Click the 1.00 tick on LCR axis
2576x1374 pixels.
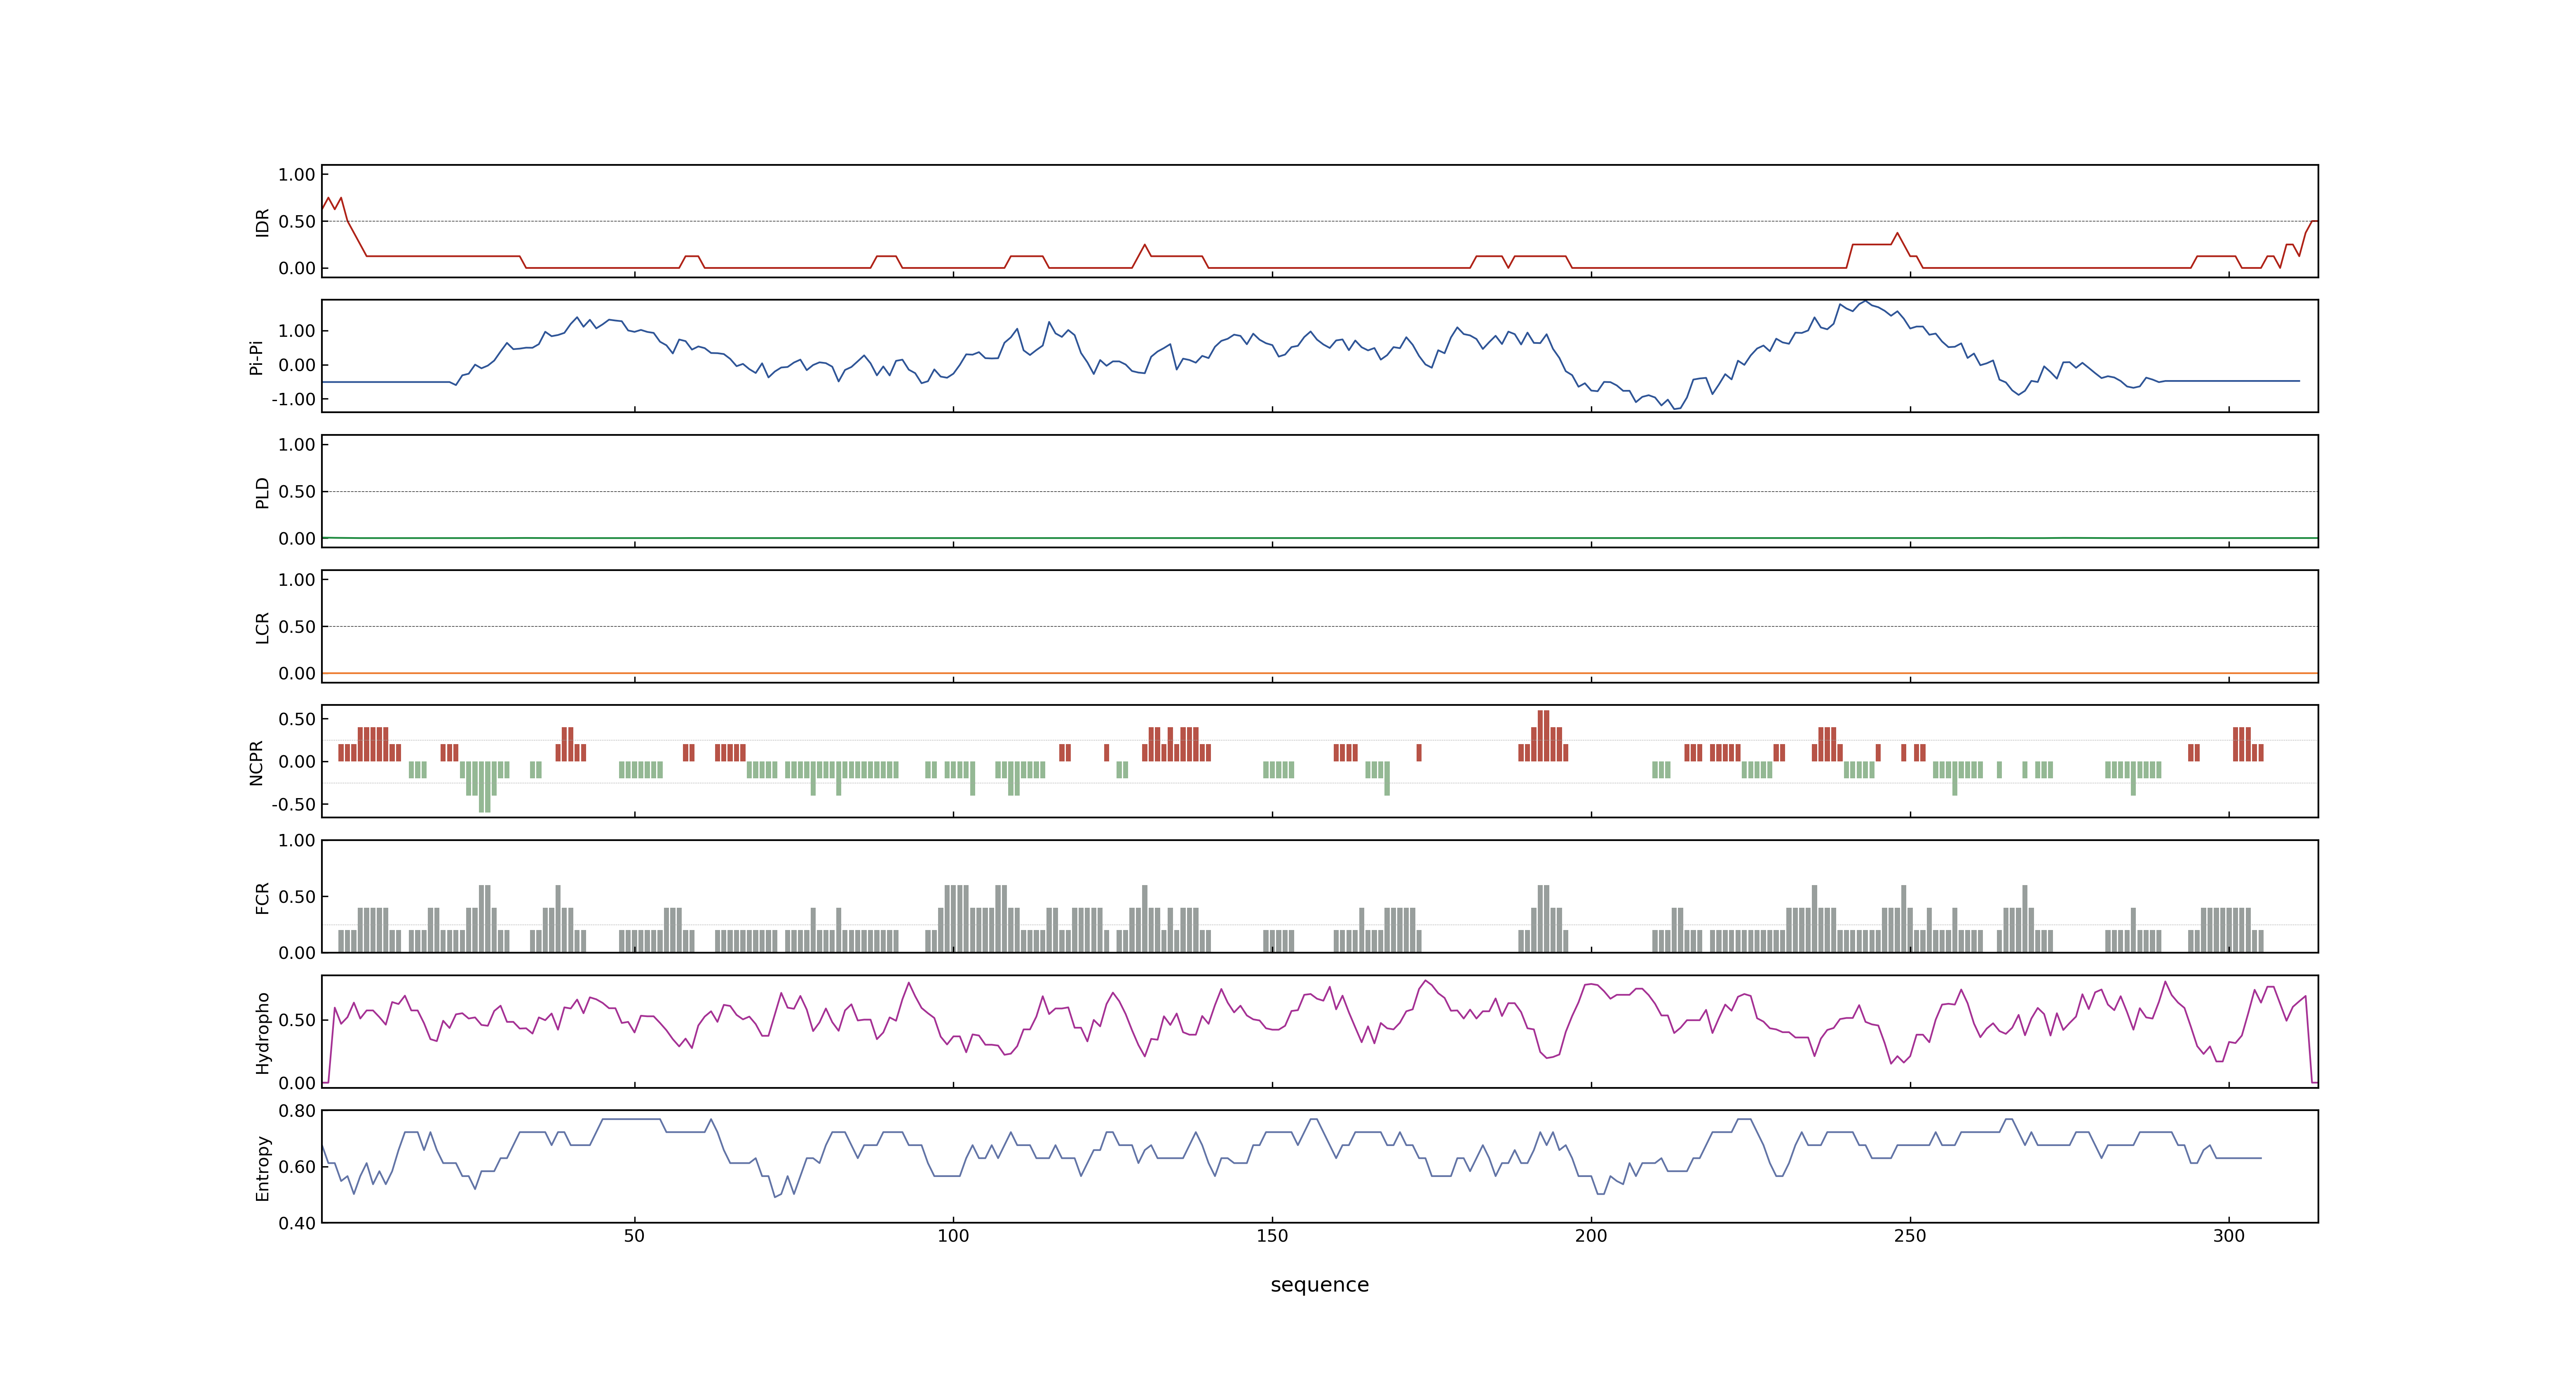297,580
